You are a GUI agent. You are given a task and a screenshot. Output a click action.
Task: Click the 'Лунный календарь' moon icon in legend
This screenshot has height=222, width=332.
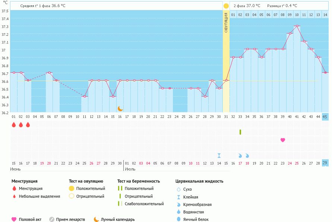(x=97, y=219)
